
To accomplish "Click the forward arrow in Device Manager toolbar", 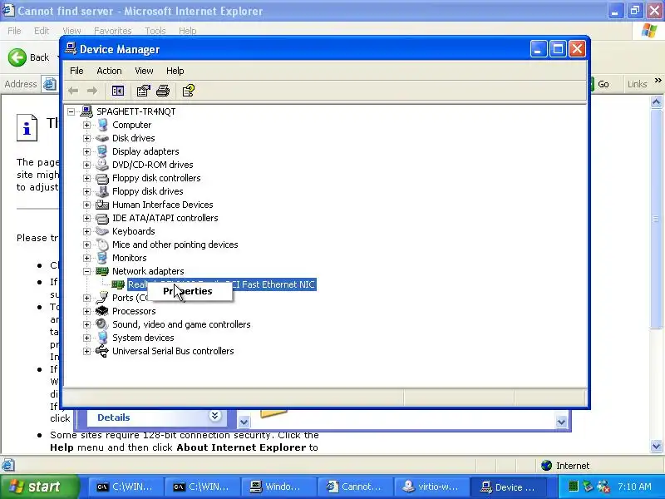I will pyautogui.click(x=91, y=91).
